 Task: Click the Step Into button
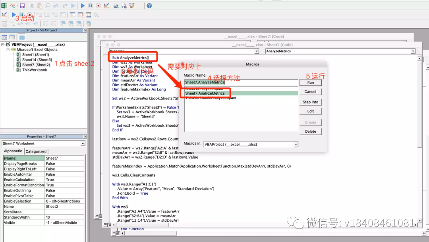click(311, 102)
